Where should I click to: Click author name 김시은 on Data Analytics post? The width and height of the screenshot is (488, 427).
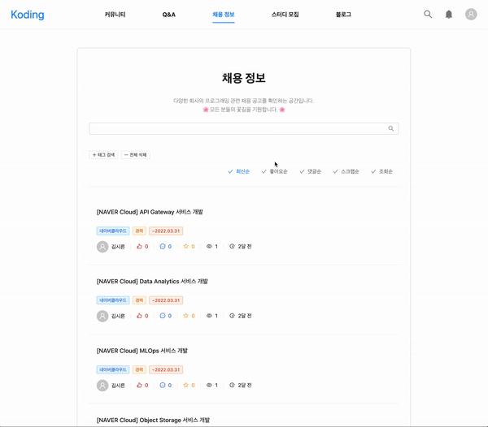[x=118, y=316]
